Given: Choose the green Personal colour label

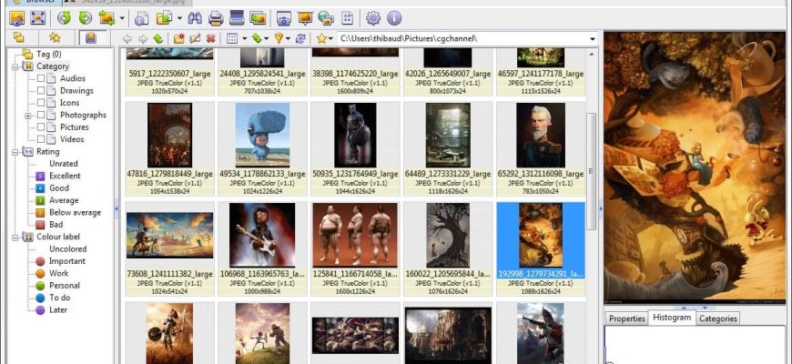Looking at the screenshot, I should 58,285.
